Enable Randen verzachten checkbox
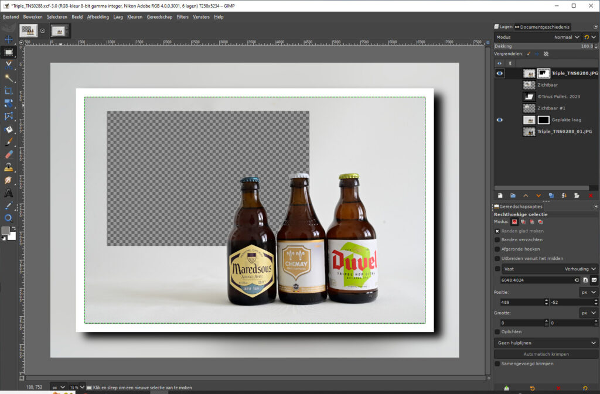The width and height of the screenshot is (600, 394). coord(497,240)
